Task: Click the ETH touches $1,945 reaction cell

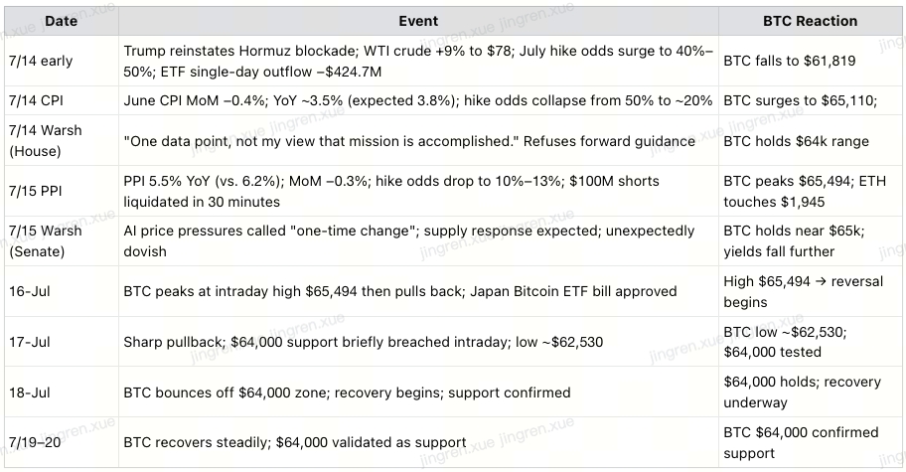Action: [810, 191]
